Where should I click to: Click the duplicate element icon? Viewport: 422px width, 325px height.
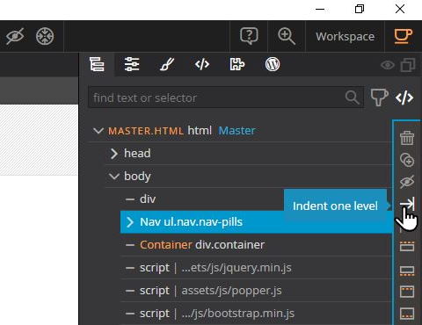[x=407, y=160]
